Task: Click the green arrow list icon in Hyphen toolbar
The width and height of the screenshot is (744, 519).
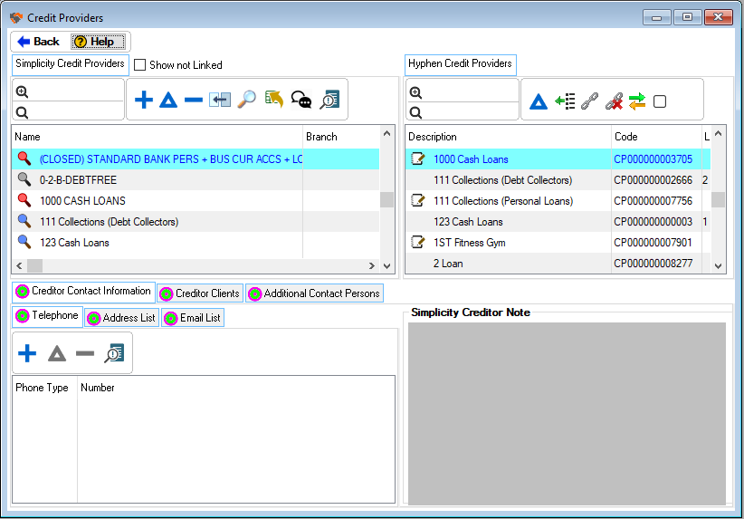Action: [565, 101]
